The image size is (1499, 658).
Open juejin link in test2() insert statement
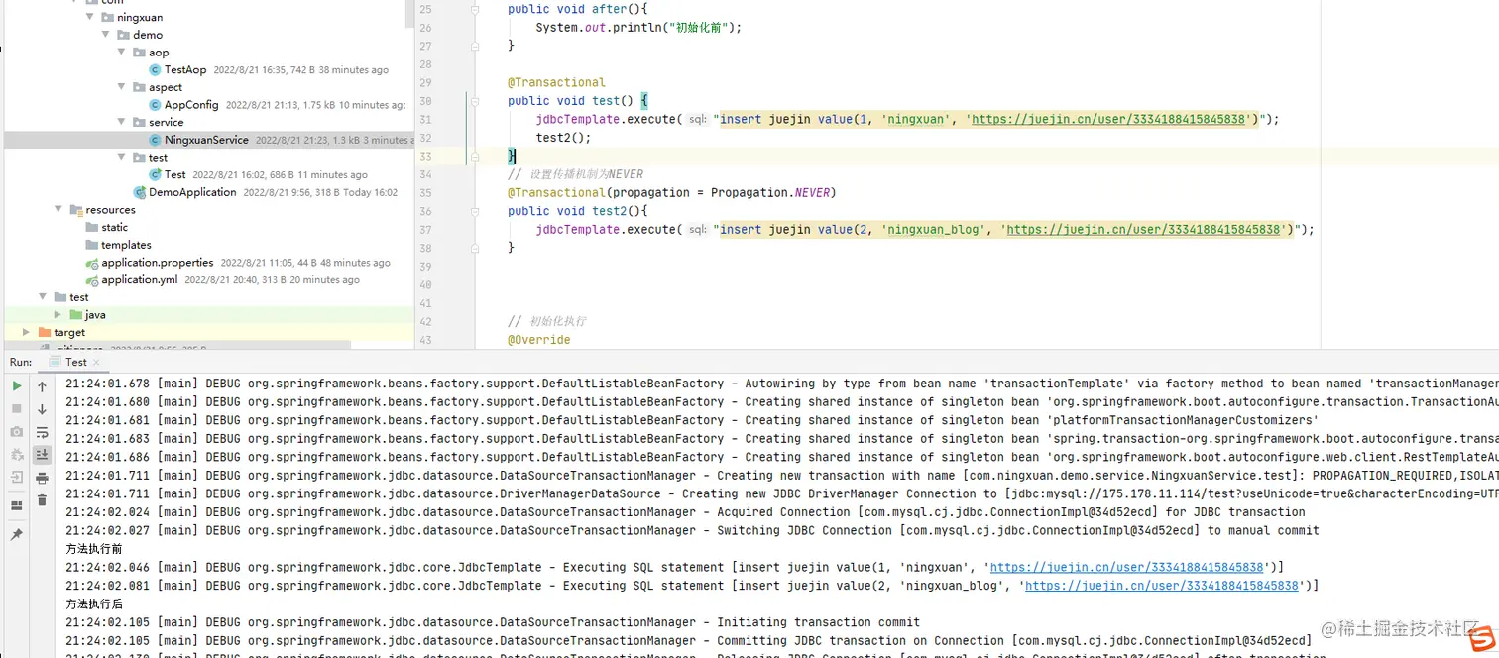pos(1143,229)
